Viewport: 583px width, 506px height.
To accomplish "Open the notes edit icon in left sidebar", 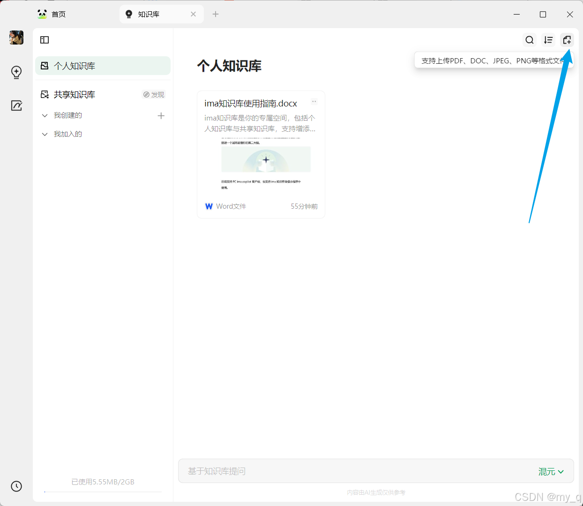I will point(16,106).
